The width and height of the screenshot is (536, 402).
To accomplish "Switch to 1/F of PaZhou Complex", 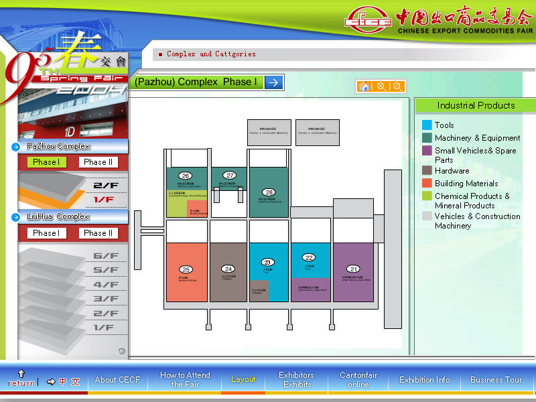I will pyautogui.click(x=104, y=200).
